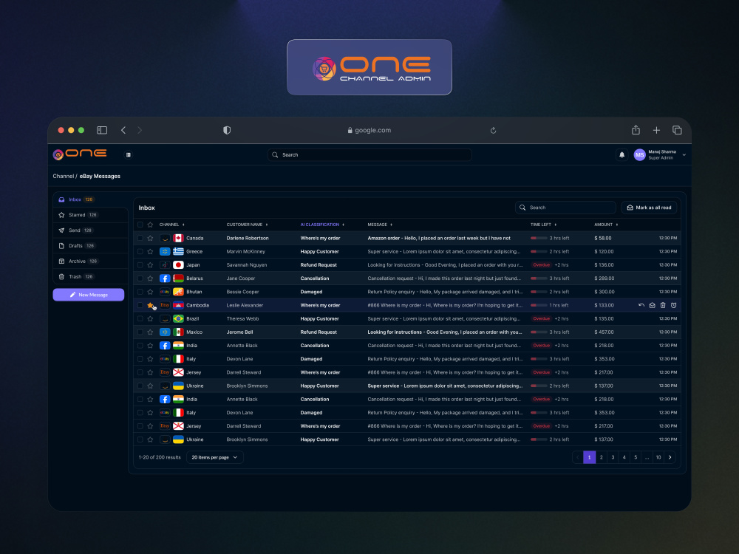Image resolution: width=739 pixels, height=554 pixels.
Task: Unstar the Leslie Alexander message
Action: (x=150, y=305)
